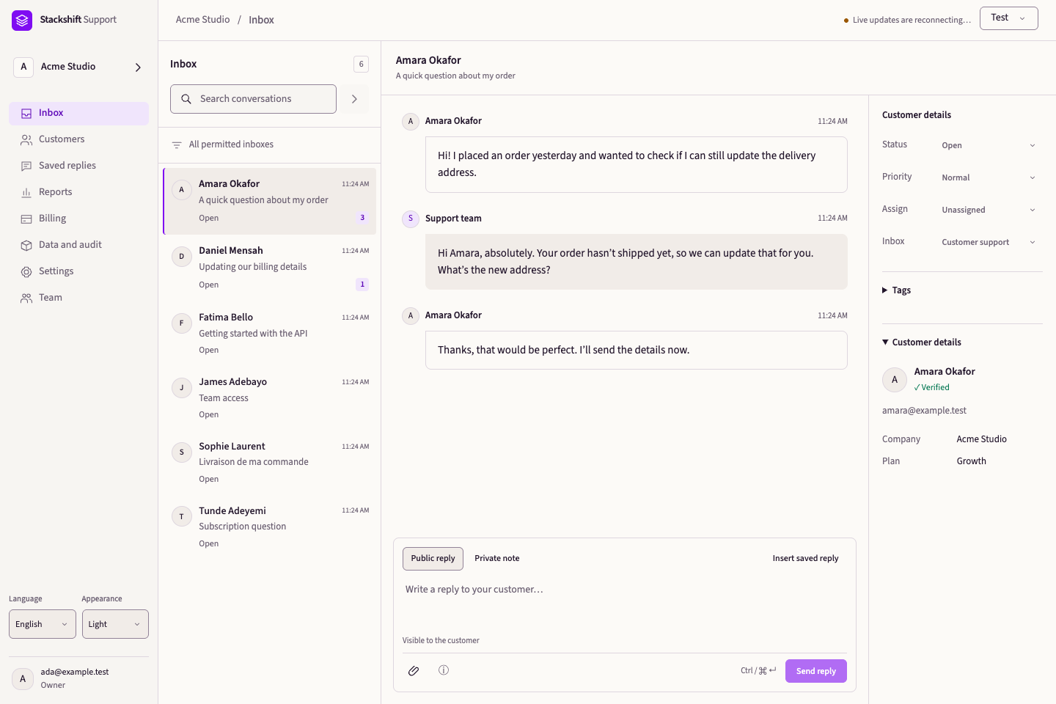This screenshot has height=704, width=1056.
Task: Open Saved replies in the sidebar
Action: coord(78,166)
